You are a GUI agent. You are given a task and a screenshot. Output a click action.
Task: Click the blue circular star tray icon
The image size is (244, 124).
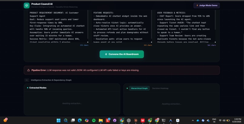(203, 120)
